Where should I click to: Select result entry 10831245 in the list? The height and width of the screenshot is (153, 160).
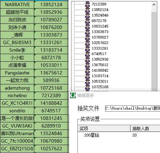click(100, 26)
